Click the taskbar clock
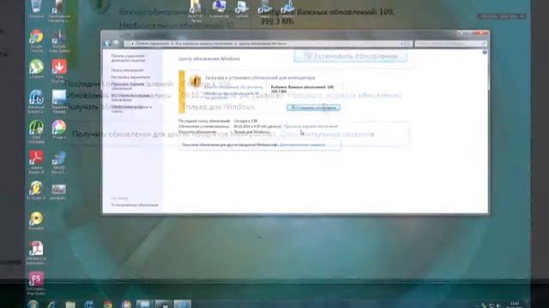The width and height of the screenshot is (549, 308). click(515, 305)
